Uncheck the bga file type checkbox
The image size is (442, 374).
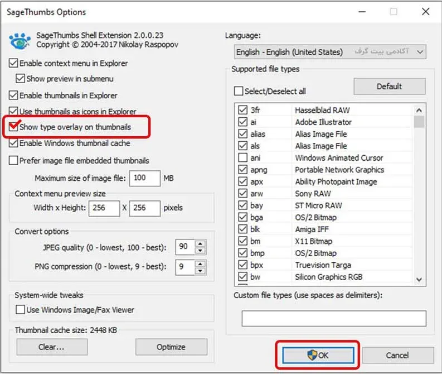click(x=242, y=217)
